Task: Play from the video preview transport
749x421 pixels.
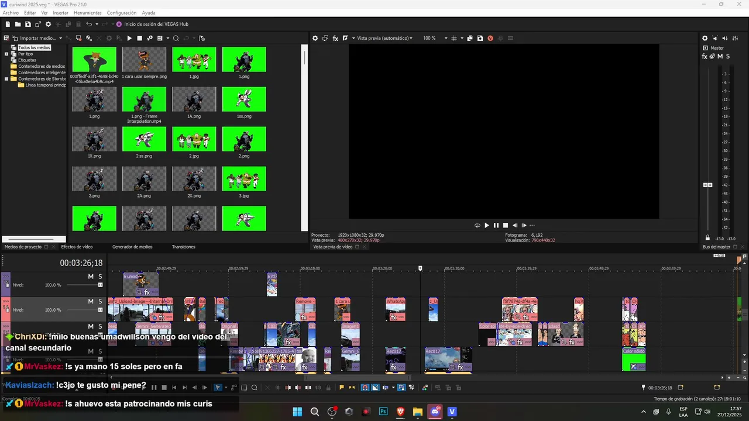Action: [486, 225]
